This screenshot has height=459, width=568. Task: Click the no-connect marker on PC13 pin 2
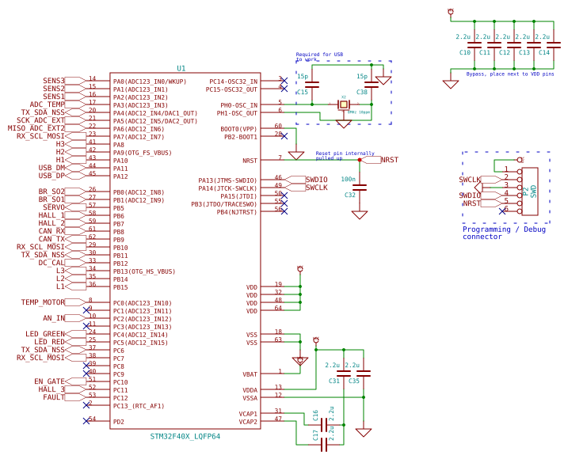point(86,405)
